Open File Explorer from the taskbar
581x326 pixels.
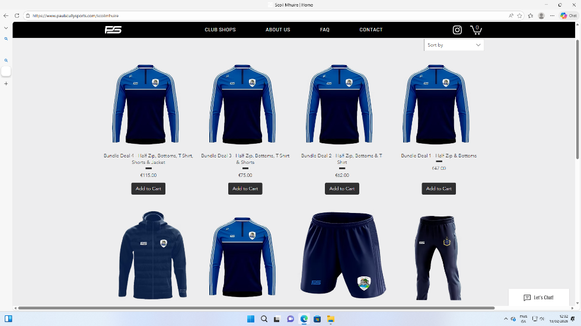pos(331,319)
